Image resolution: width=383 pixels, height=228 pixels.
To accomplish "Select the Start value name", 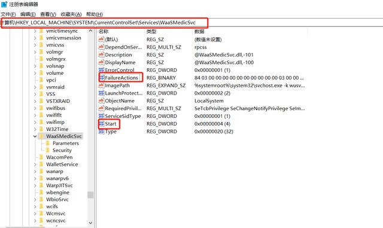I will tap(110, 124).
